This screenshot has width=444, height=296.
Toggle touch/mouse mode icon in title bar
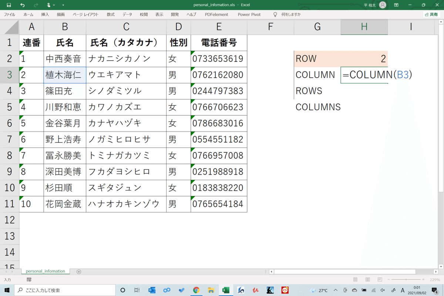50,5
